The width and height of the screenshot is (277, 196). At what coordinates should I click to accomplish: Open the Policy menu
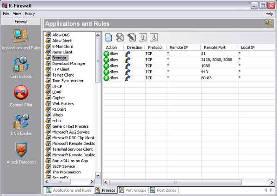[30, 13]
